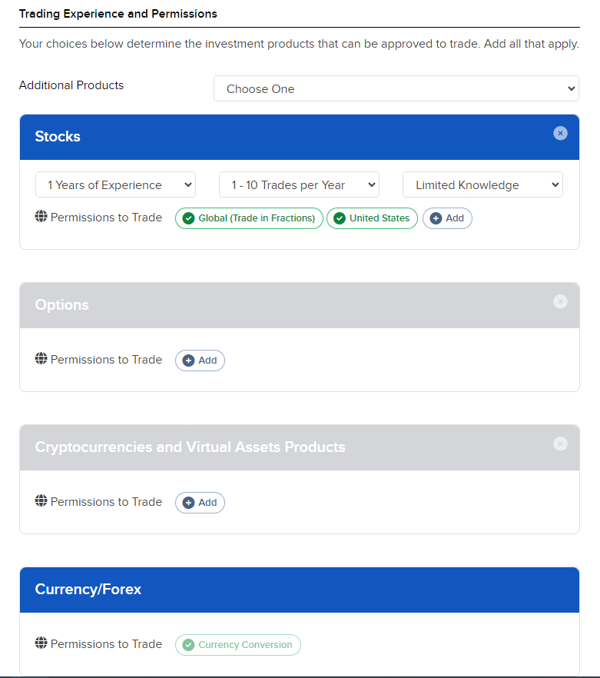
Task: Add trading permissions for Options
Action: [x=200, y=361]
